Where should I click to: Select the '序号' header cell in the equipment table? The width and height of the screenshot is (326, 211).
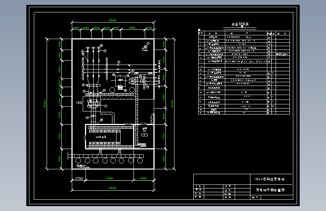pos(201,33)
